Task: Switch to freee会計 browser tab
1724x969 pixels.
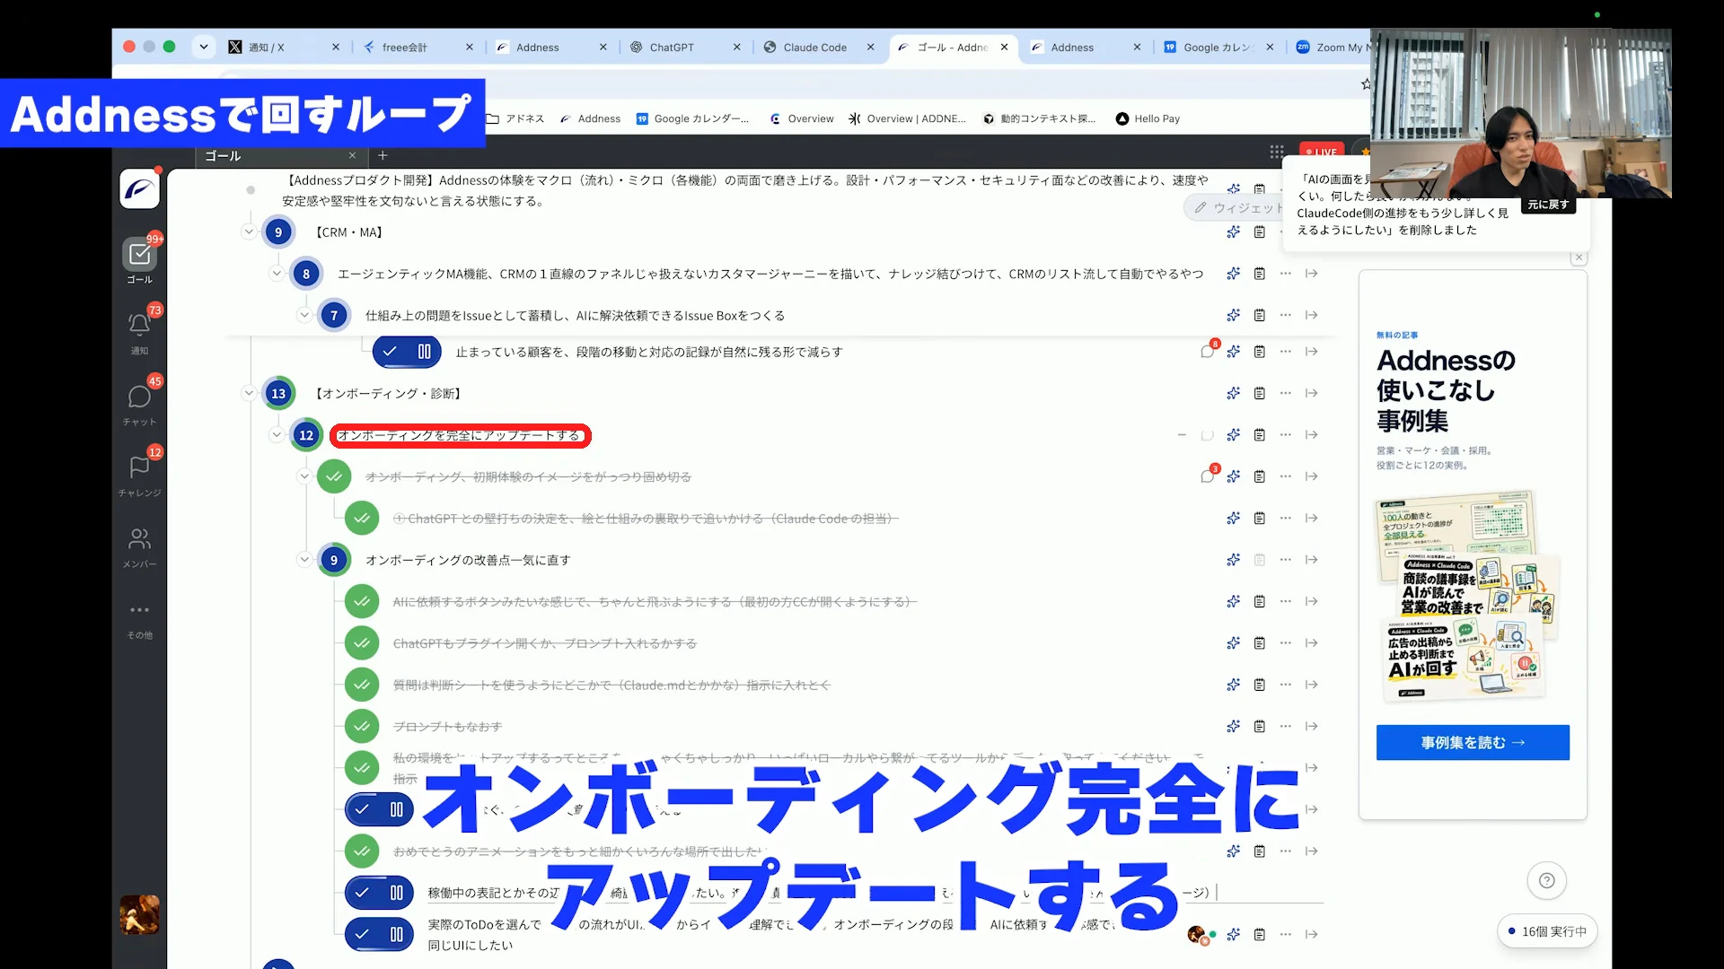Action: (x=418, y=48)
